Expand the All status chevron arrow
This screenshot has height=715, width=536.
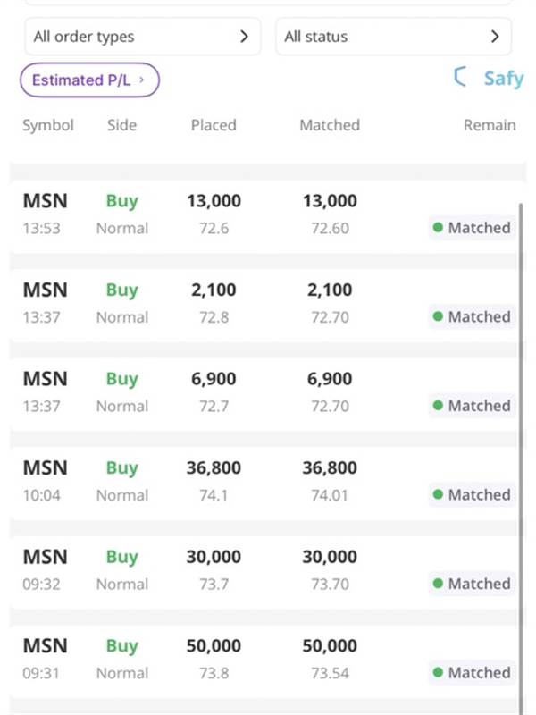495,37
